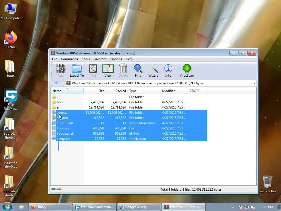Click Windows10PolishLe... taskbar button
The height and width of the screenshot is (211, 281).
click(x=184, y=207)
